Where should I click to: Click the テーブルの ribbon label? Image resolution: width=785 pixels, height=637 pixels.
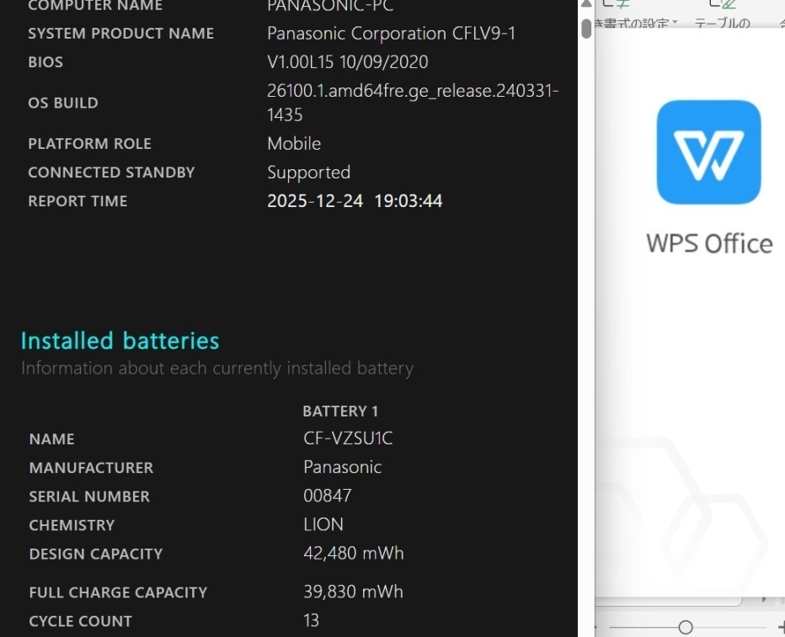pyautogui.click(x=722, y=23)
